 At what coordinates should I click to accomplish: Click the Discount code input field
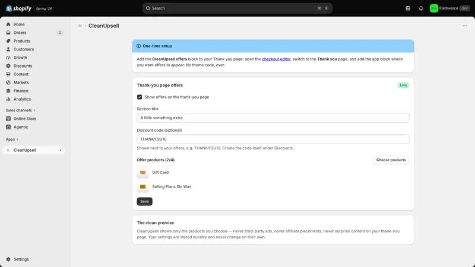[x=273, y=139]
